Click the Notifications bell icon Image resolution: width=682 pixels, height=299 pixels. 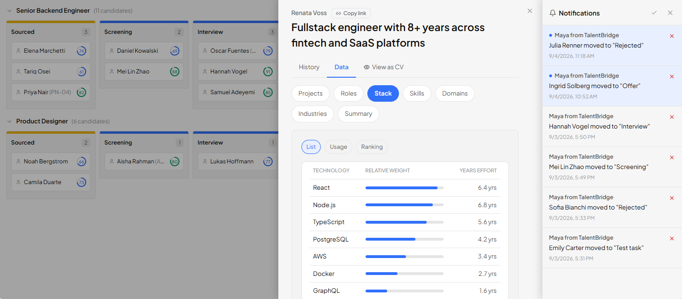552,13
